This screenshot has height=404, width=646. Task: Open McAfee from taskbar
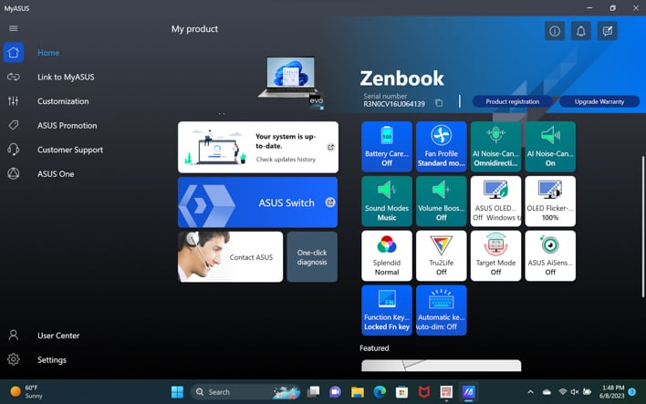point(424,392)
